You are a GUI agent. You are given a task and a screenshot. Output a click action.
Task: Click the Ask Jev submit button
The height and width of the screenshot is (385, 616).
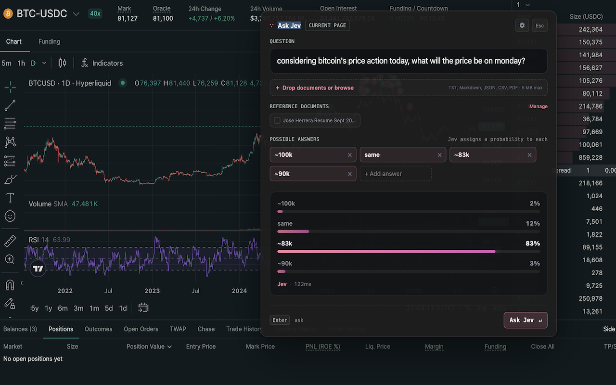[x=526, y=320]
